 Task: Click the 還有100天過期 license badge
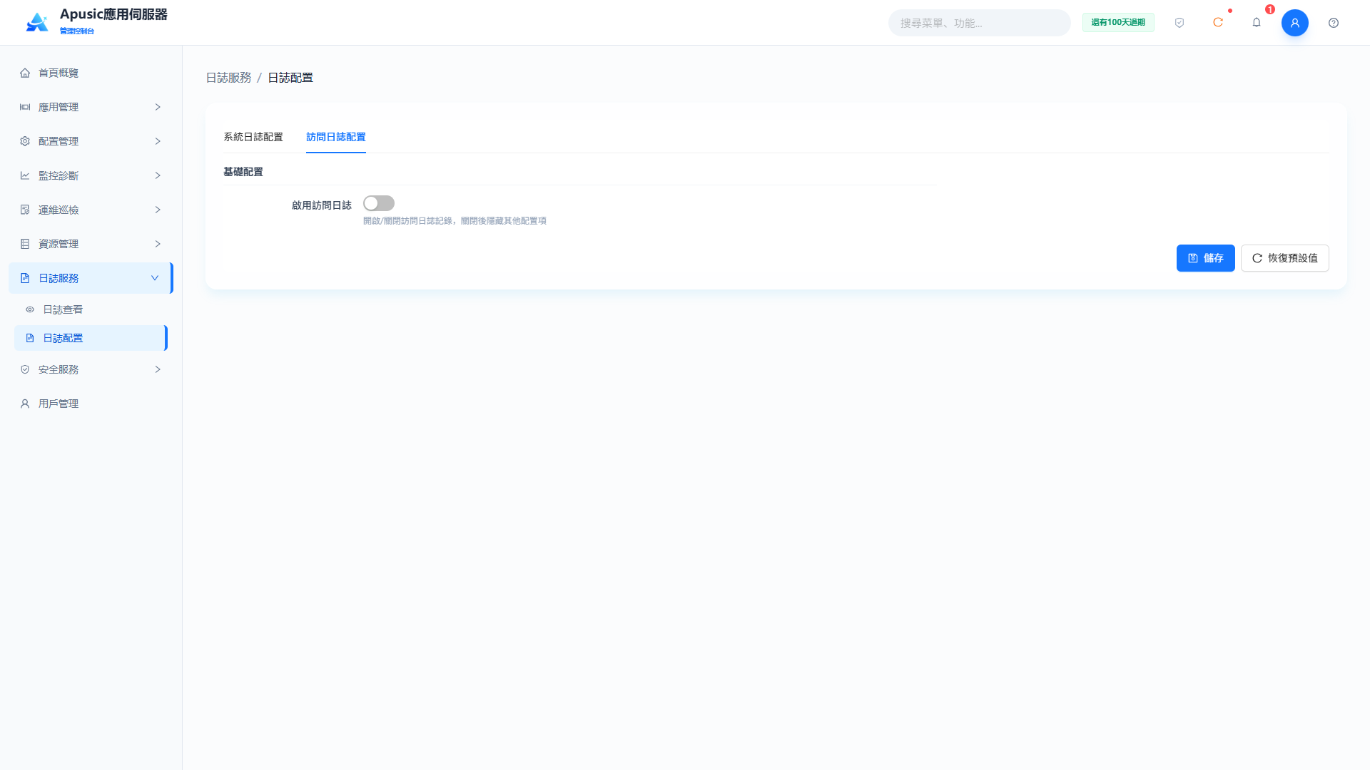(1118, 23)
